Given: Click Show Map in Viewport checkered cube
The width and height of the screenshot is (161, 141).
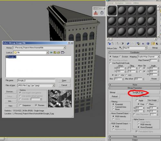Looking at the screenshot, I should [x=148, y=44].
